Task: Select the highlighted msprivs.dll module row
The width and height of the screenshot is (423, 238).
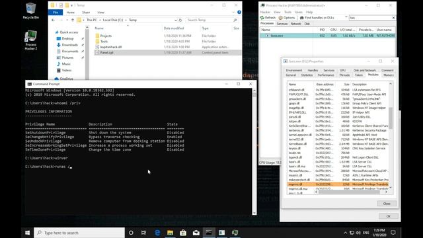Action: pyautogui.click(x=338, y=184)
